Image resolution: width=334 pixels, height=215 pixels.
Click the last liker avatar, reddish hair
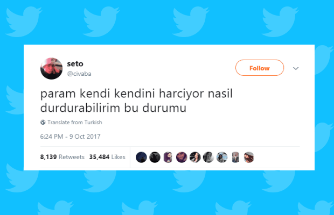(248, 157)
